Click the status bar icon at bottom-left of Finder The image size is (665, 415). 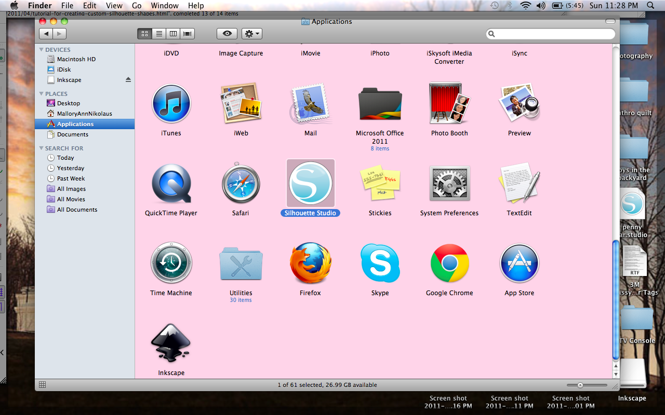(43, 384)
